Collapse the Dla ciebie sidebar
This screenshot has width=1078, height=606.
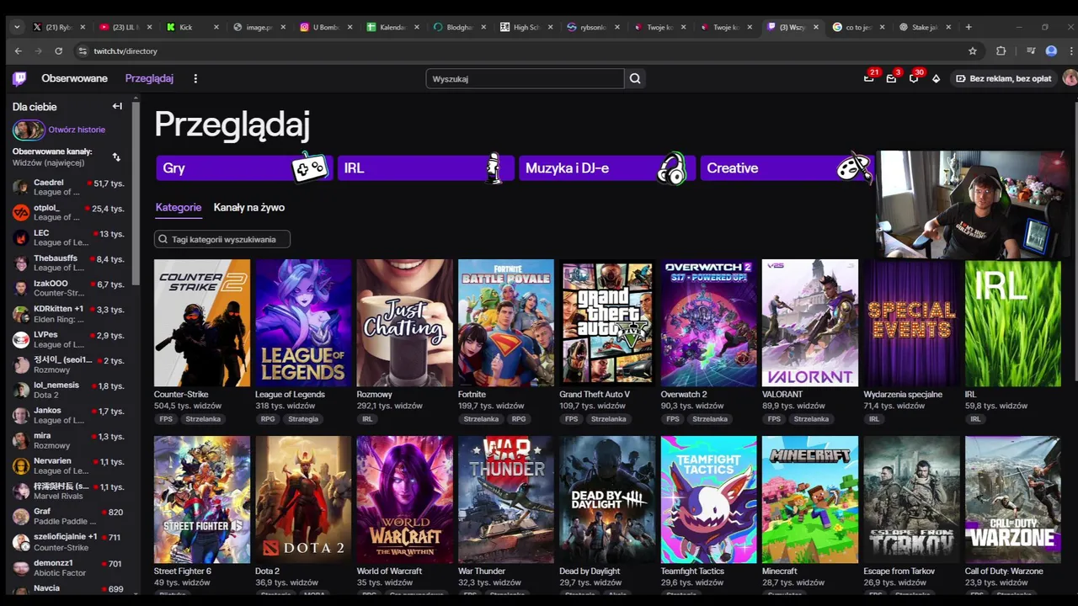pos(117,106)
